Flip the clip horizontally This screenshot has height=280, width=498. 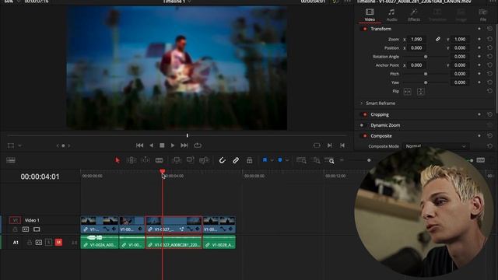407,92
